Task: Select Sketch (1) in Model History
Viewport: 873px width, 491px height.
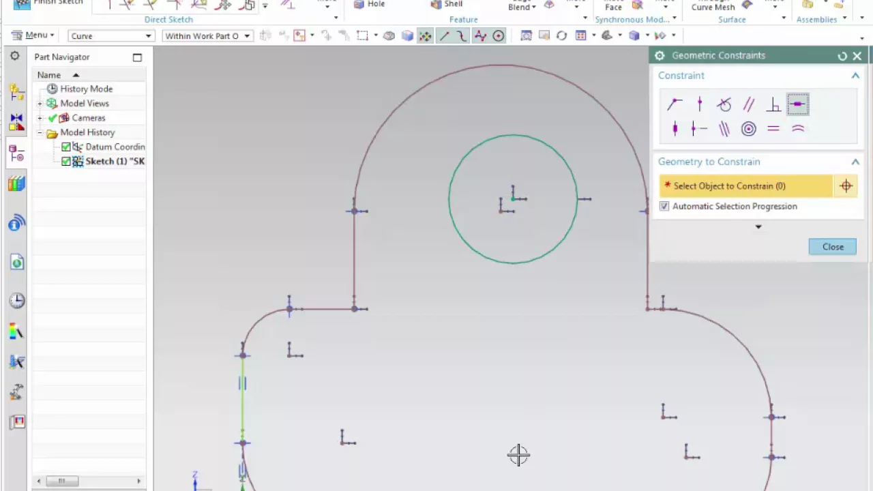Action: pos(115,161)
